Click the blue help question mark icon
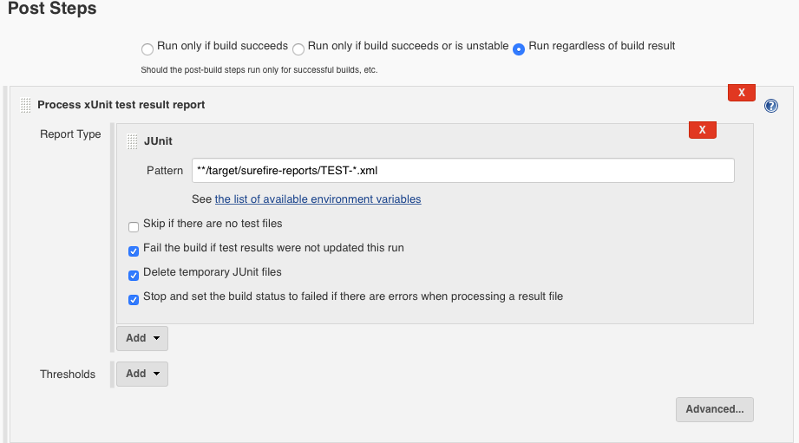This screenshot has width=799, height=443. pos(771,106)
